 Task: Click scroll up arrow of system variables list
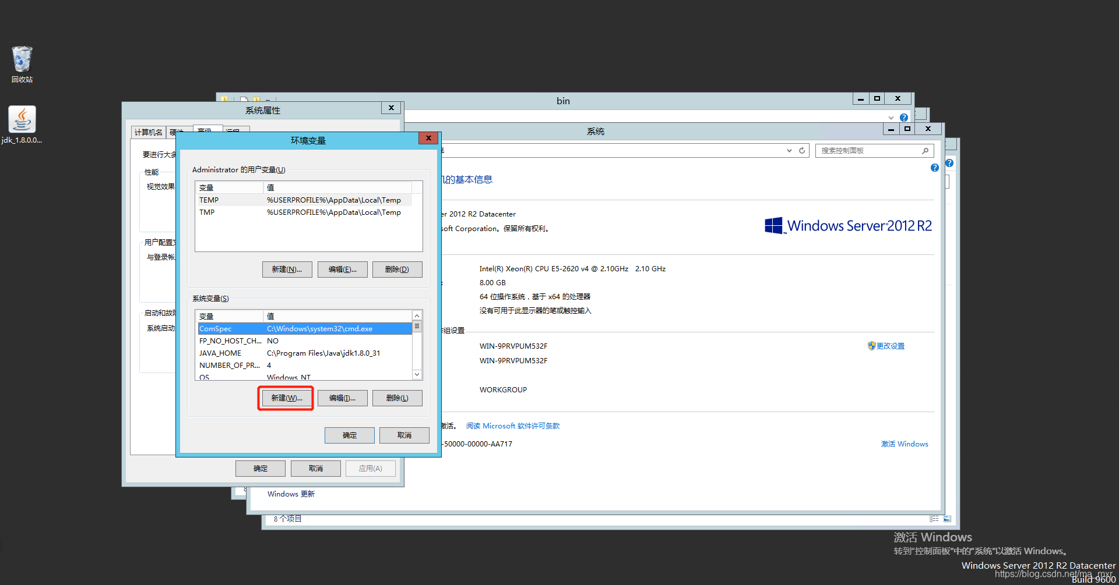(x=417, y=315)
